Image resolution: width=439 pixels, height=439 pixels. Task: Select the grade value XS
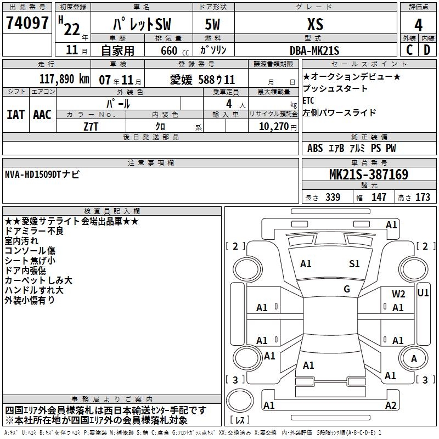[x=316, y=24]
